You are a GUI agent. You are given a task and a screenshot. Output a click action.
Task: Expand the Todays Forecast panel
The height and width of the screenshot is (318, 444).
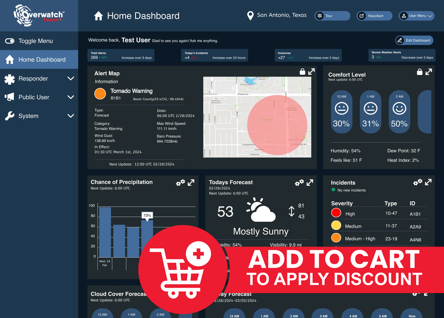pos(310,183)
